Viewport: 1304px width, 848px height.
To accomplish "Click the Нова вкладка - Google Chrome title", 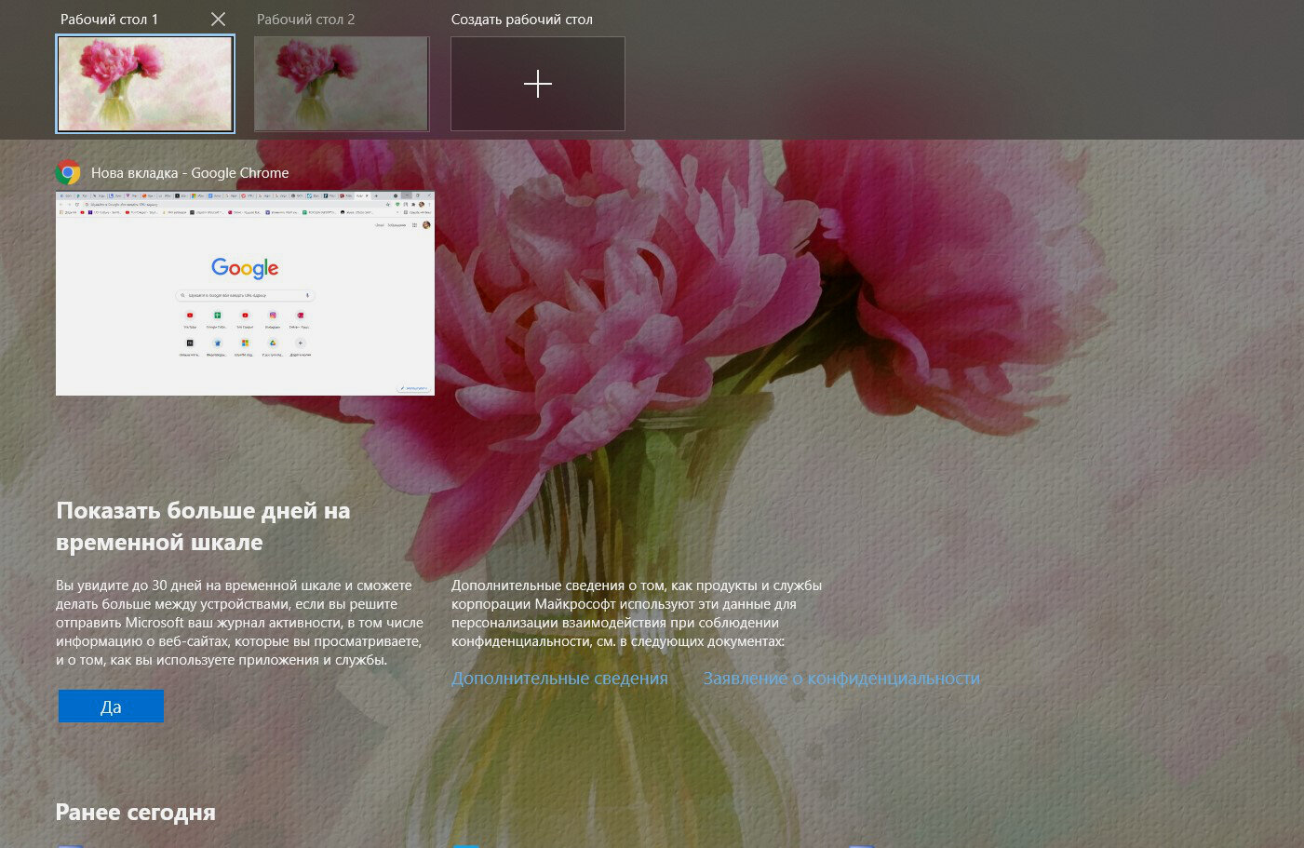I will tap(190, 172).
